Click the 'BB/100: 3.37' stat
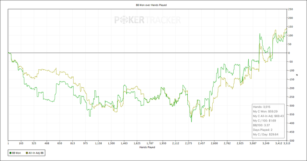 click(x=261, y=125)
